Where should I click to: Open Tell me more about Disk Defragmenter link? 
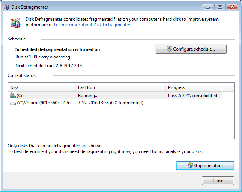point(92,25)
